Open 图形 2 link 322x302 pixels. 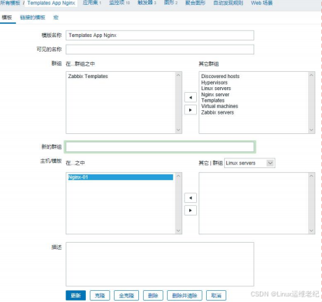click(170, 3)
